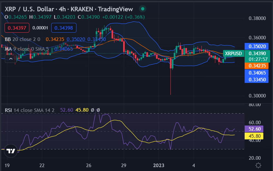Image resolution: width=273 pixels, height=171 pixels.
Task: Open chart settings gear icon
Action: pyautogui.click(x=258, y=165)
